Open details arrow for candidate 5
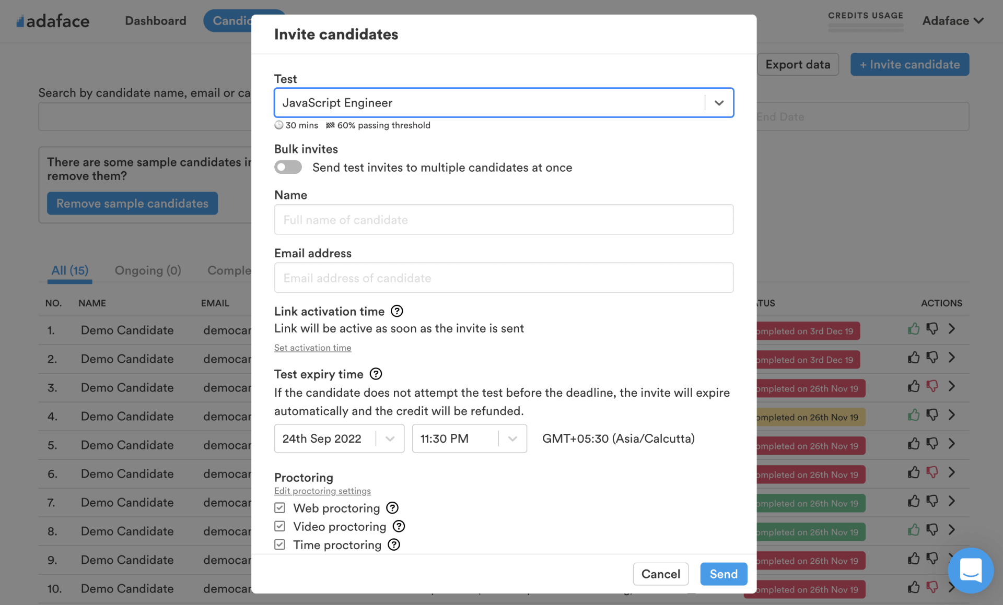This screenshot has width=1003, height=605. coord(952,444)
